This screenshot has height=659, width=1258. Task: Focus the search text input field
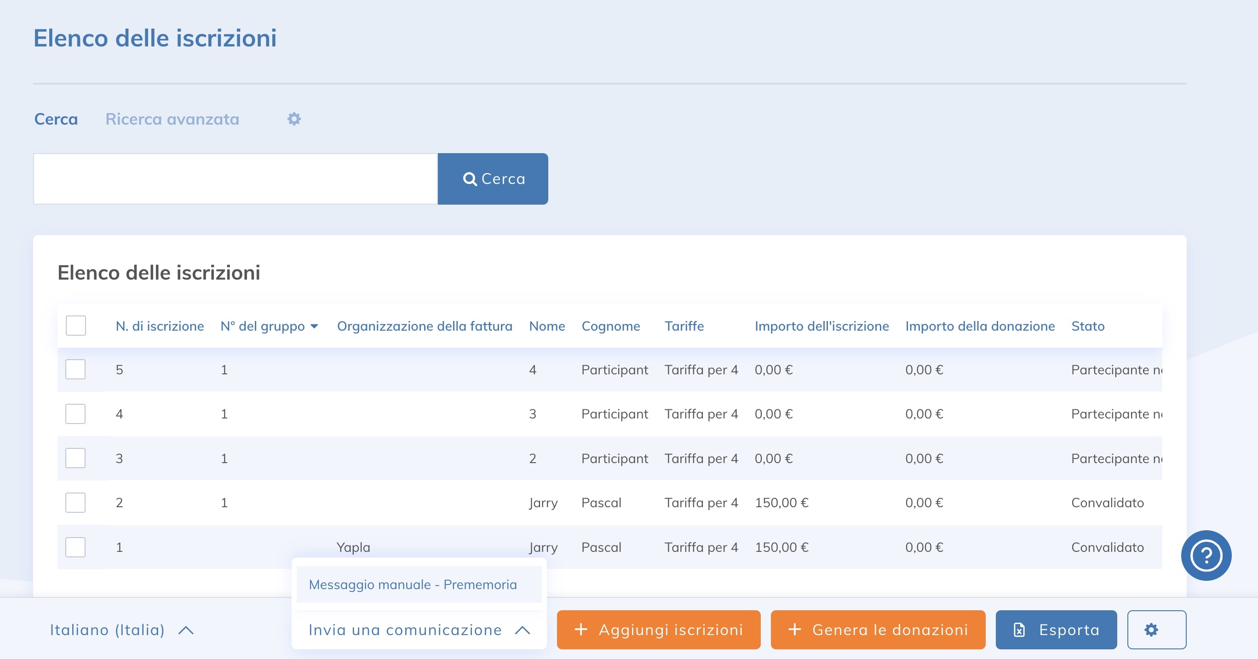click(235, 179)
